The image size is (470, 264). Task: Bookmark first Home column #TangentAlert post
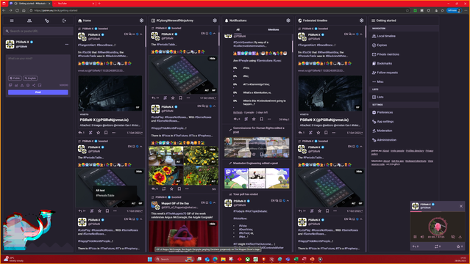tap(106, 133)
